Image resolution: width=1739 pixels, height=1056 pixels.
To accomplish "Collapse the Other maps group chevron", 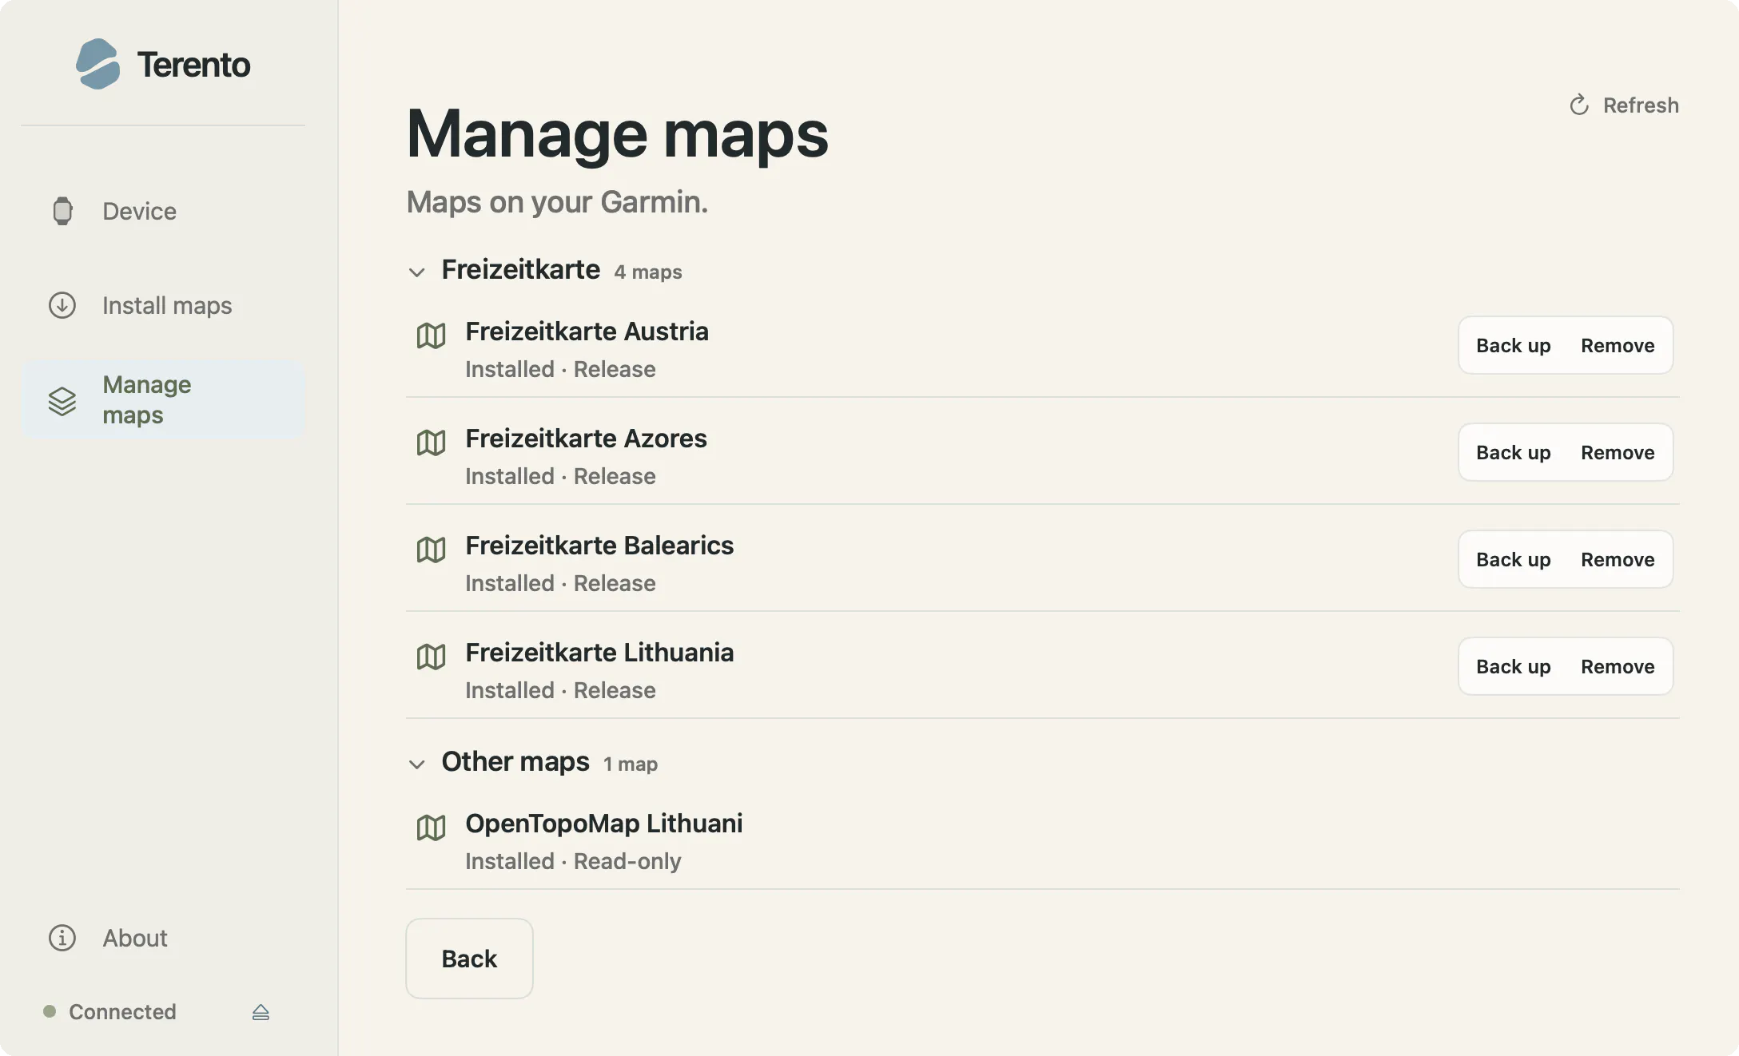I will [x=416, y=764].
